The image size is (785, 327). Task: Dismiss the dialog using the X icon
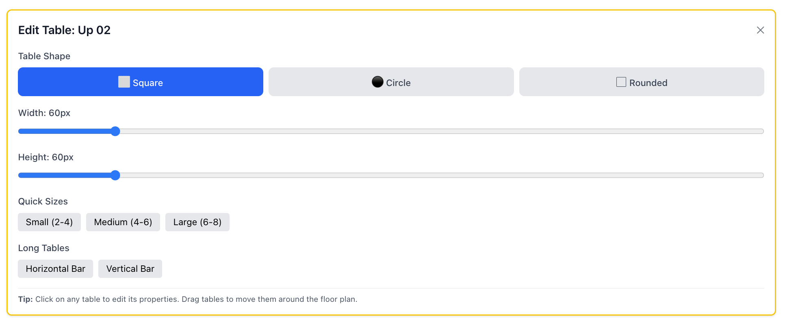click(760, 30)
